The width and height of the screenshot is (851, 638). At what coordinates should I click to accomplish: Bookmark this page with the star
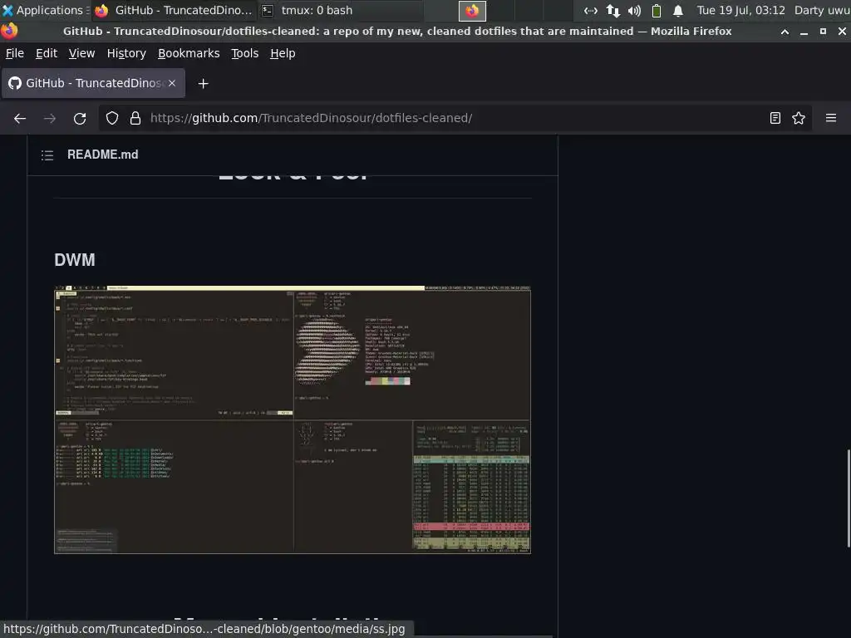(x=799, y=118)
